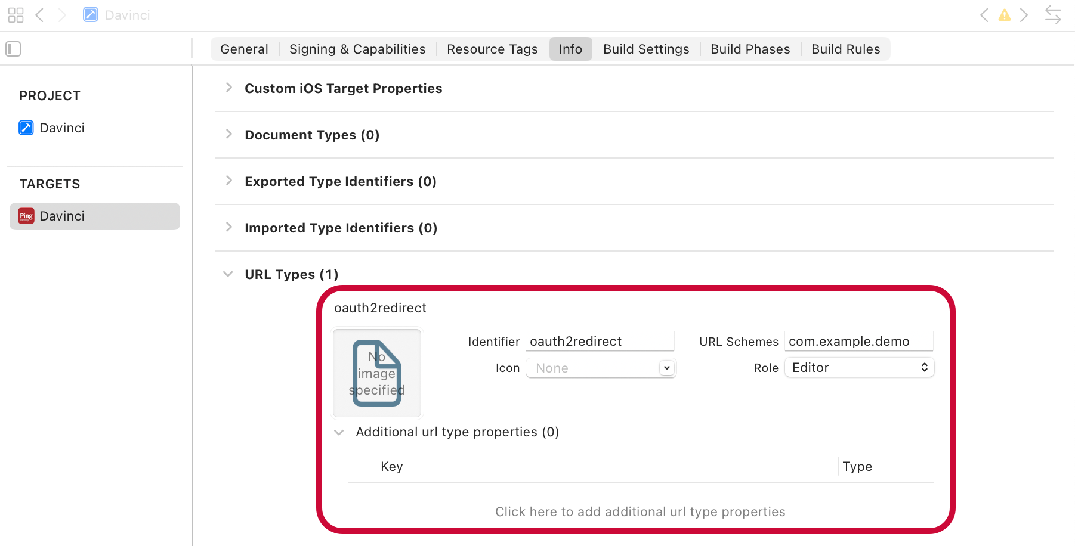1075x546 pixels.
Task: Select the Ping icon beside the Davinci target
Action: 26,216
